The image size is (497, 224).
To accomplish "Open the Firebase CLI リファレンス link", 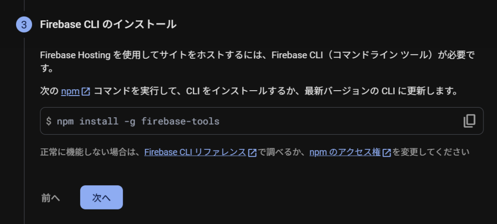I will [195, 152].
